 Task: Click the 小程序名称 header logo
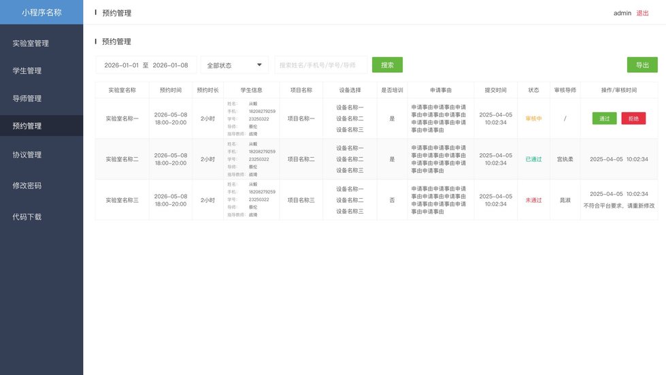[41, 12]
